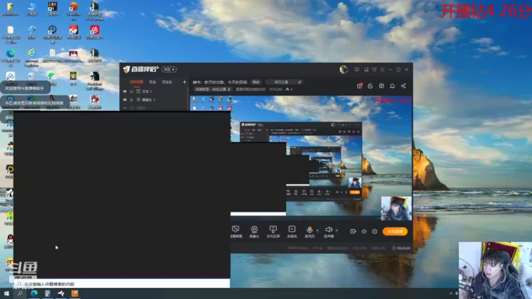Open the notification bell icon

(x=392, y=86)
